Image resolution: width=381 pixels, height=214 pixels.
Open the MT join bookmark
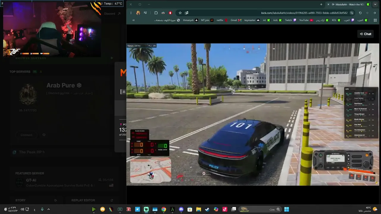point(207,20)
